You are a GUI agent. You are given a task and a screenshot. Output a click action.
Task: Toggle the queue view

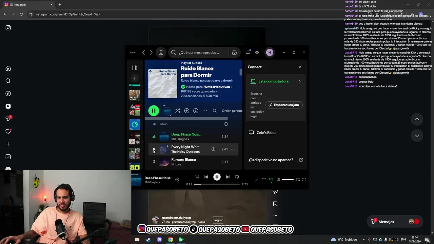point(264,180)
